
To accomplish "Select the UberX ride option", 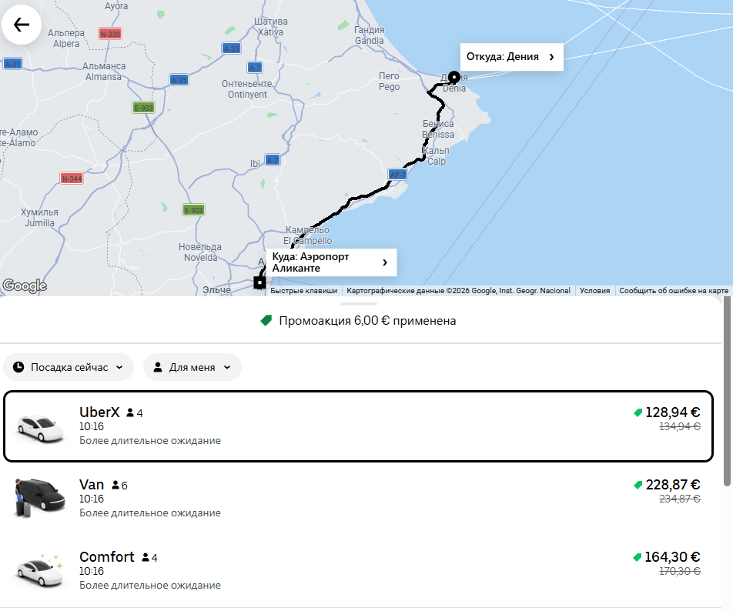I will pos(358,426).
